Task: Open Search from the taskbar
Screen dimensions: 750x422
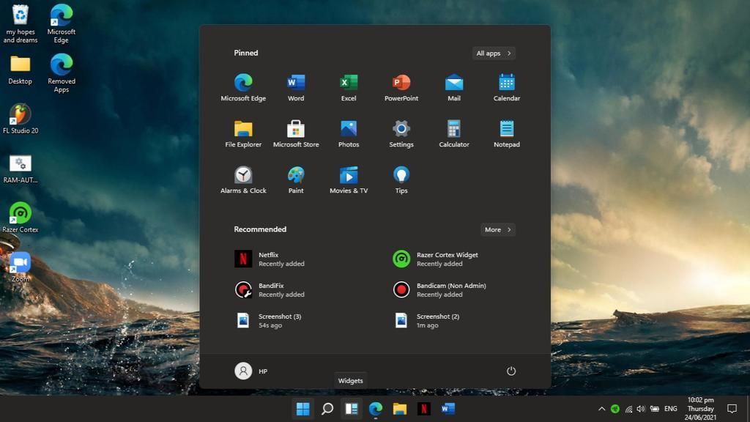Action: pos(327,409)
